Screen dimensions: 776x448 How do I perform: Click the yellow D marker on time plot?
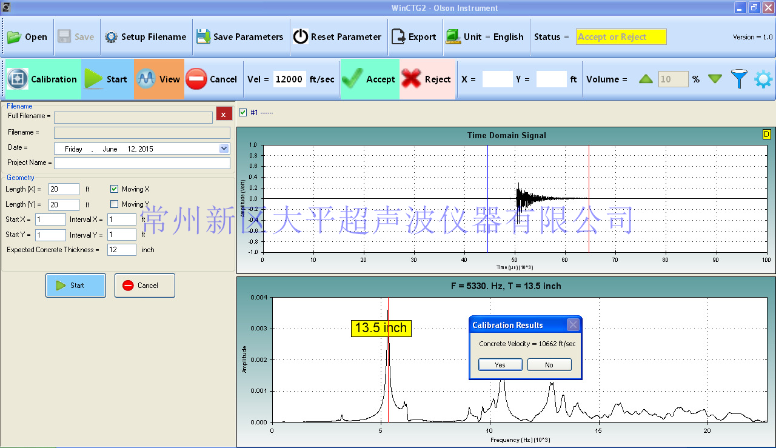pos(766,134)
